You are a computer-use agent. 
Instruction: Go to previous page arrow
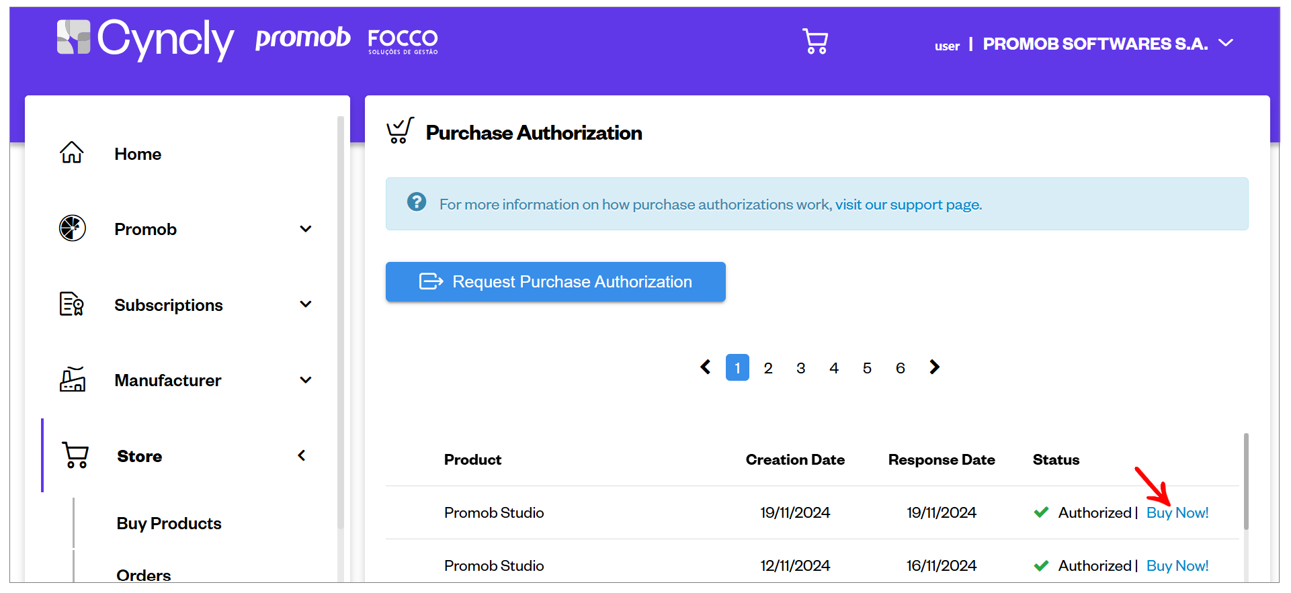(x=705, y=367)
